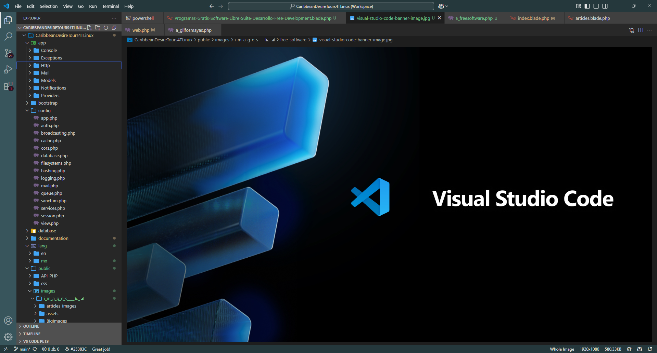Toggle bottom Panel visibility

pyautogui.click(x=596, y=6)
